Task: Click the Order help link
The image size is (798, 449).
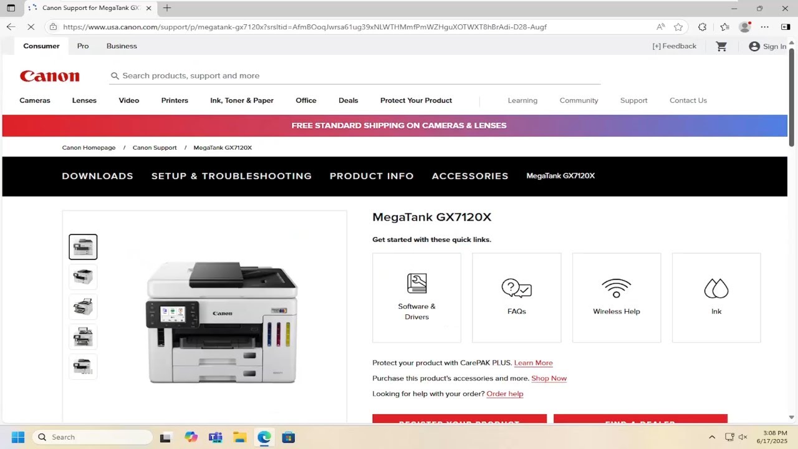Action: point(505,394)
